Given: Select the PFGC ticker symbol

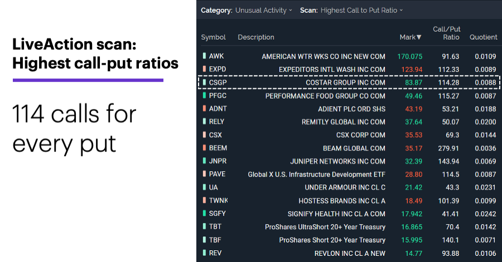Looking at the screenshot, I should point(218,96).
